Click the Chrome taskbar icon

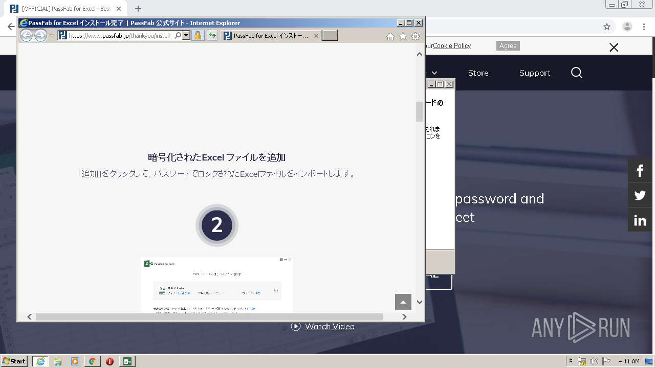[x=92, y=361]
